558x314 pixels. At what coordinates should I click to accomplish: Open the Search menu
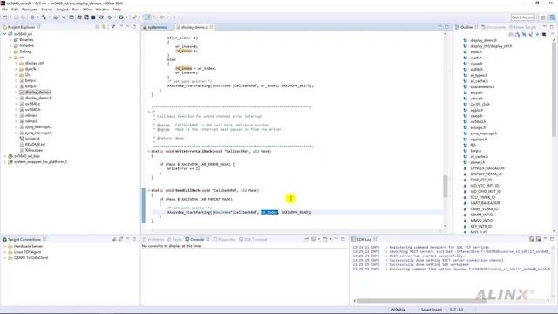pos(46,10)
